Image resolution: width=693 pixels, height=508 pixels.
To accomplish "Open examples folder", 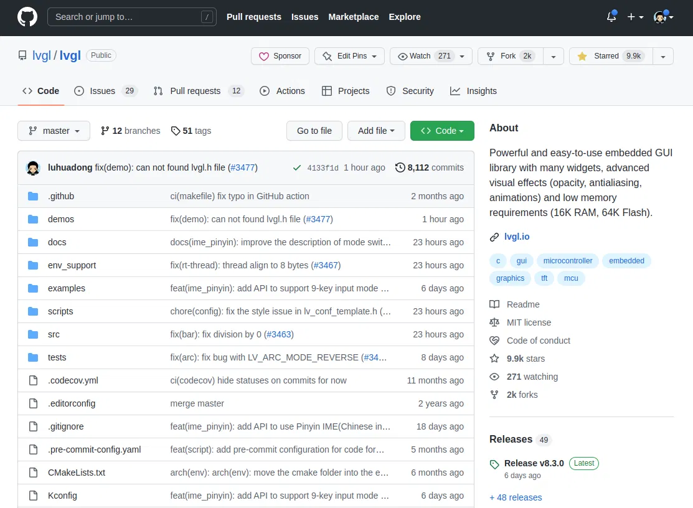I will click(x=67, y=288).
